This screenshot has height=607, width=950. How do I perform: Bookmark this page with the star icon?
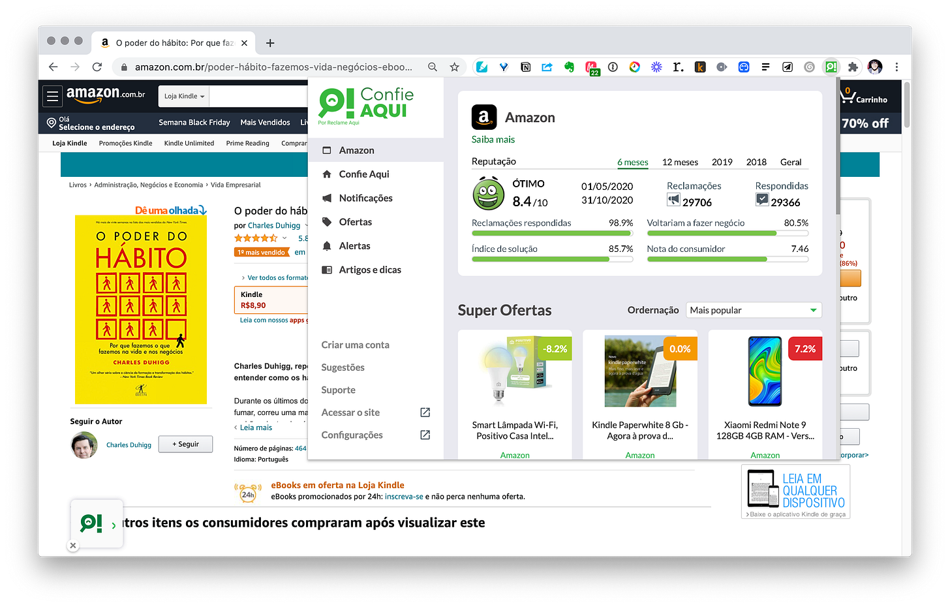coord(454,67)
